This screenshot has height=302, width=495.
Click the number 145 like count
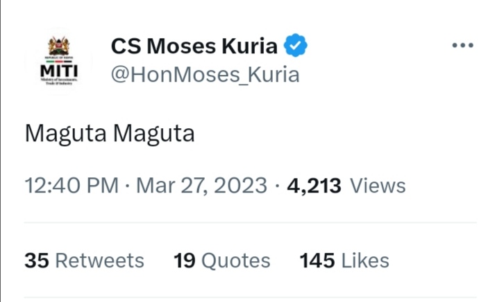[317, 260]
